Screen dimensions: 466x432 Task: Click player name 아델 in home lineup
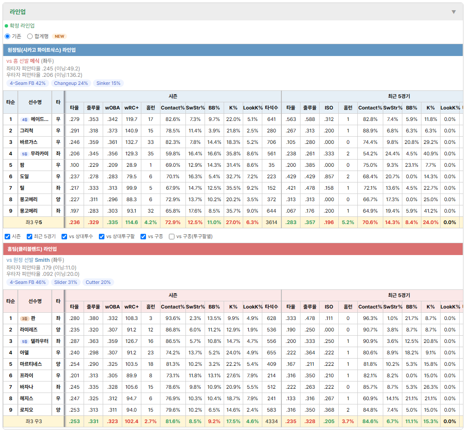[24, 353]
